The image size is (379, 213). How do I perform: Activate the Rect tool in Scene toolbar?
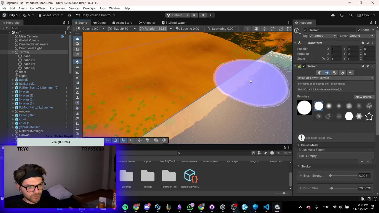pyautogui.click(x=288, y=29)
